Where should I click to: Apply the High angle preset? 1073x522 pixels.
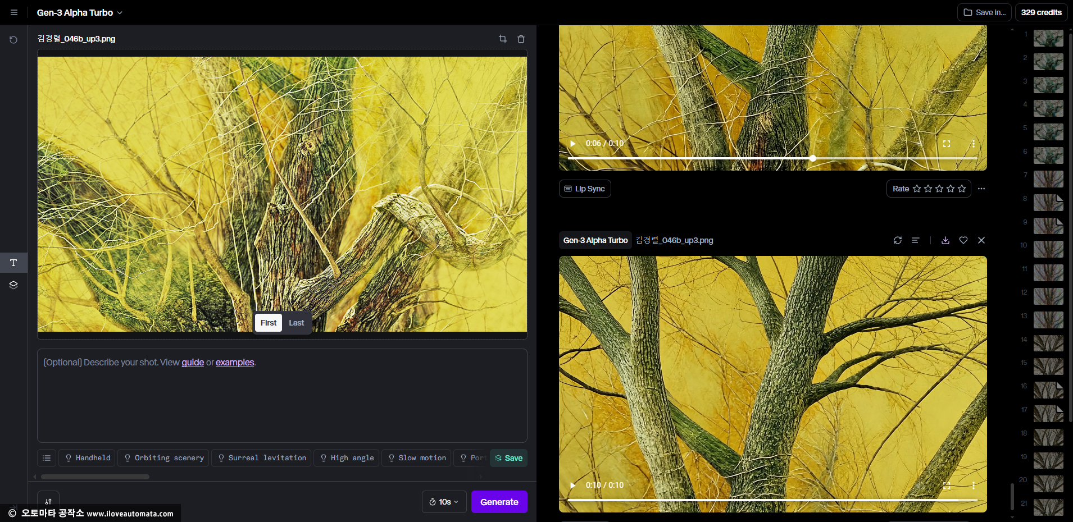coord(347,458)
